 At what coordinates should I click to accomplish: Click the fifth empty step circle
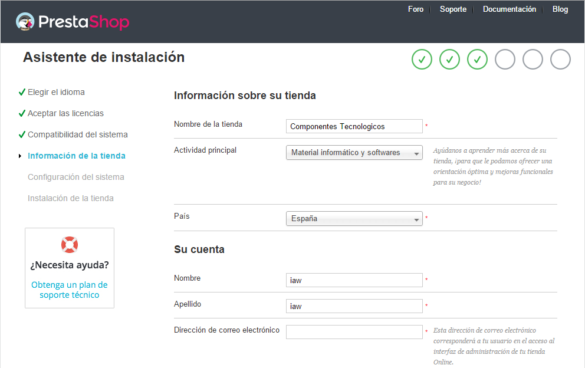click(533, 60)
